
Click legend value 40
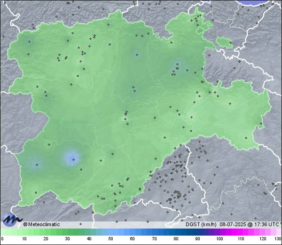click(89, 239)
